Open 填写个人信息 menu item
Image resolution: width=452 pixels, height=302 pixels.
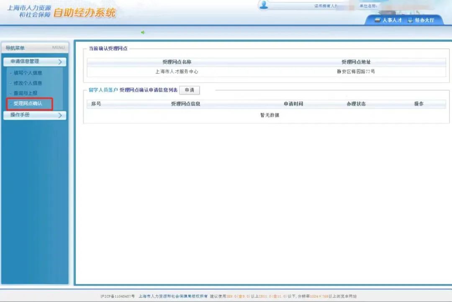tap(28, 73)
